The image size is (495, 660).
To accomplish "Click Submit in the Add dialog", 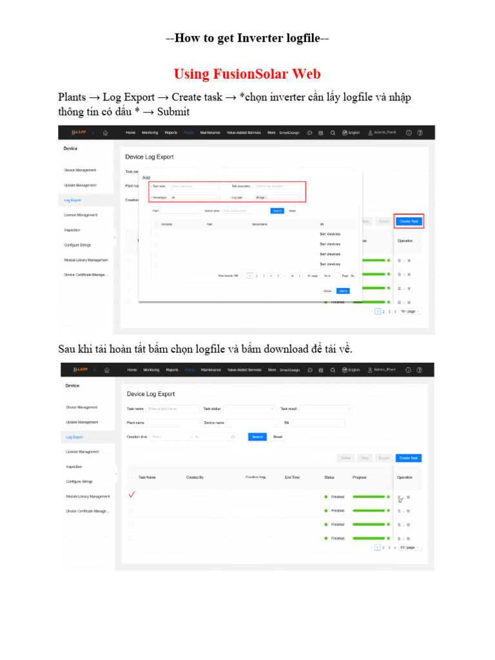I will (x=343, y=291).
